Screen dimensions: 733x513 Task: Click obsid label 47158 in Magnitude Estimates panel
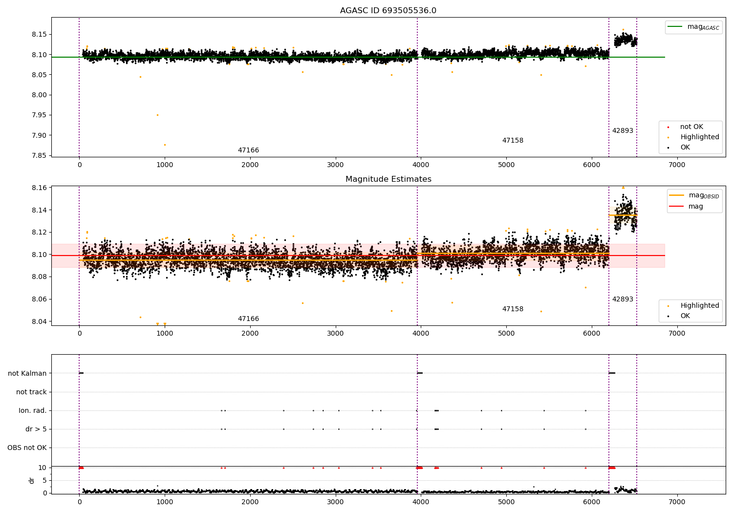tap(513, 309)
